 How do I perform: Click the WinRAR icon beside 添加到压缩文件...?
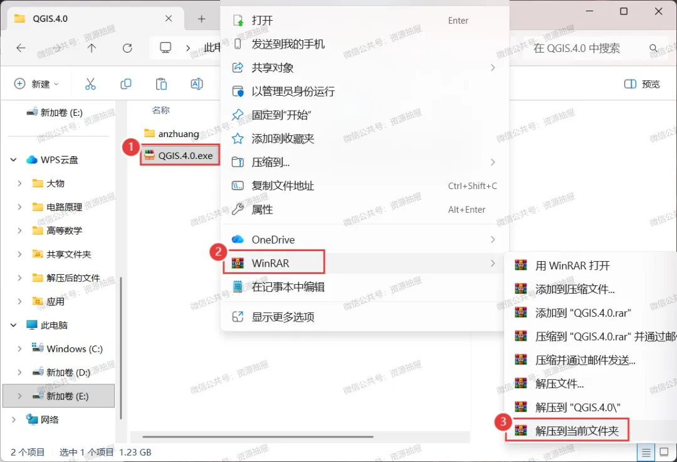tap(521, 289)
